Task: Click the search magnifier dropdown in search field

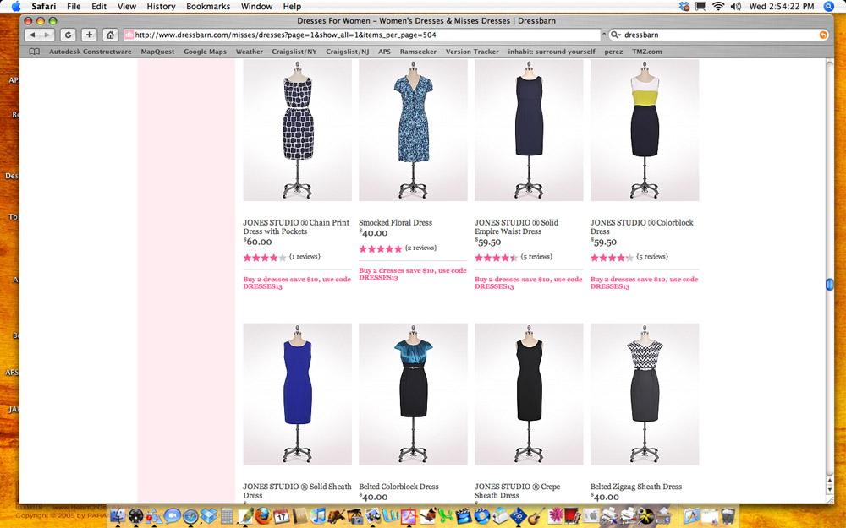Action: 616,35
